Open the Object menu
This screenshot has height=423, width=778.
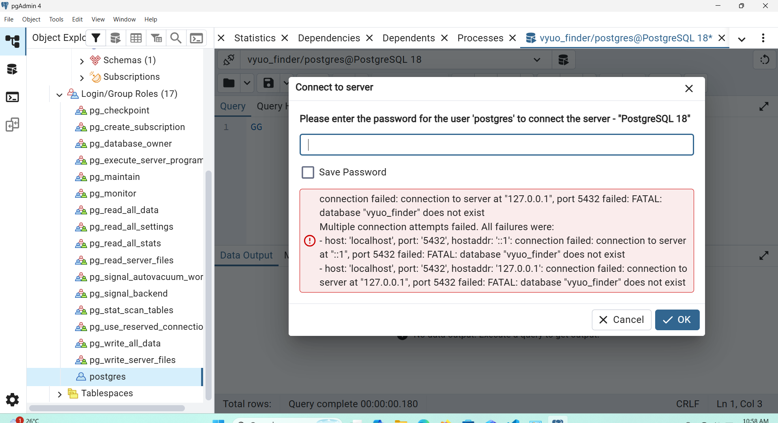(x=31, y=19)
